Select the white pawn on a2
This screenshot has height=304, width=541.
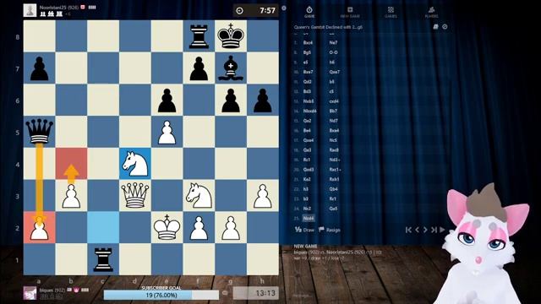point(40,227)
